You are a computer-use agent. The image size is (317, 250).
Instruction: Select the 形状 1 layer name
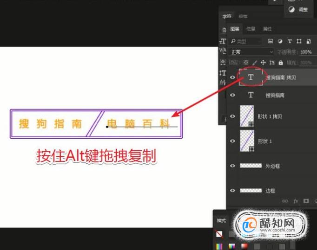coord(265,141)
